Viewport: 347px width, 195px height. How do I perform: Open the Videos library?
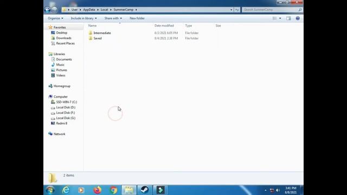click(x=61, y=75)
